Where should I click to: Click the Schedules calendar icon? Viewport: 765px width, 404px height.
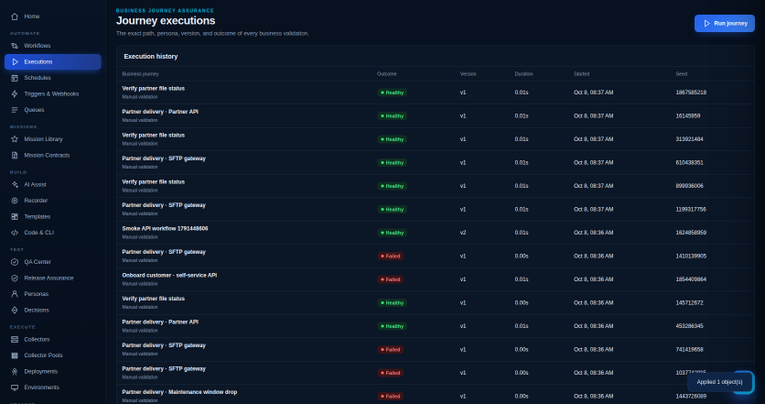pyautogui.click(x=15, y=78)
